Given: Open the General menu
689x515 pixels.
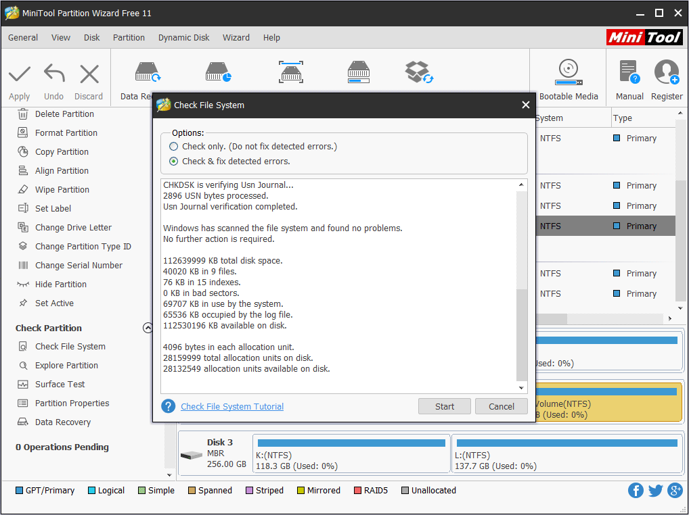Looking at the screenshot, I should pos(23,38).
